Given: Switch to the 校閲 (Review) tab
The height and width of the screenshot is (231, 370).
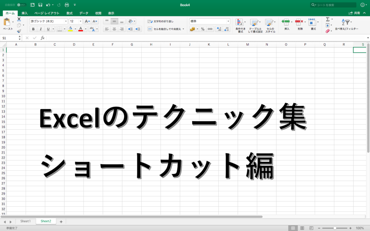Looking at the screenshot, I should click(x=98, y=13).
